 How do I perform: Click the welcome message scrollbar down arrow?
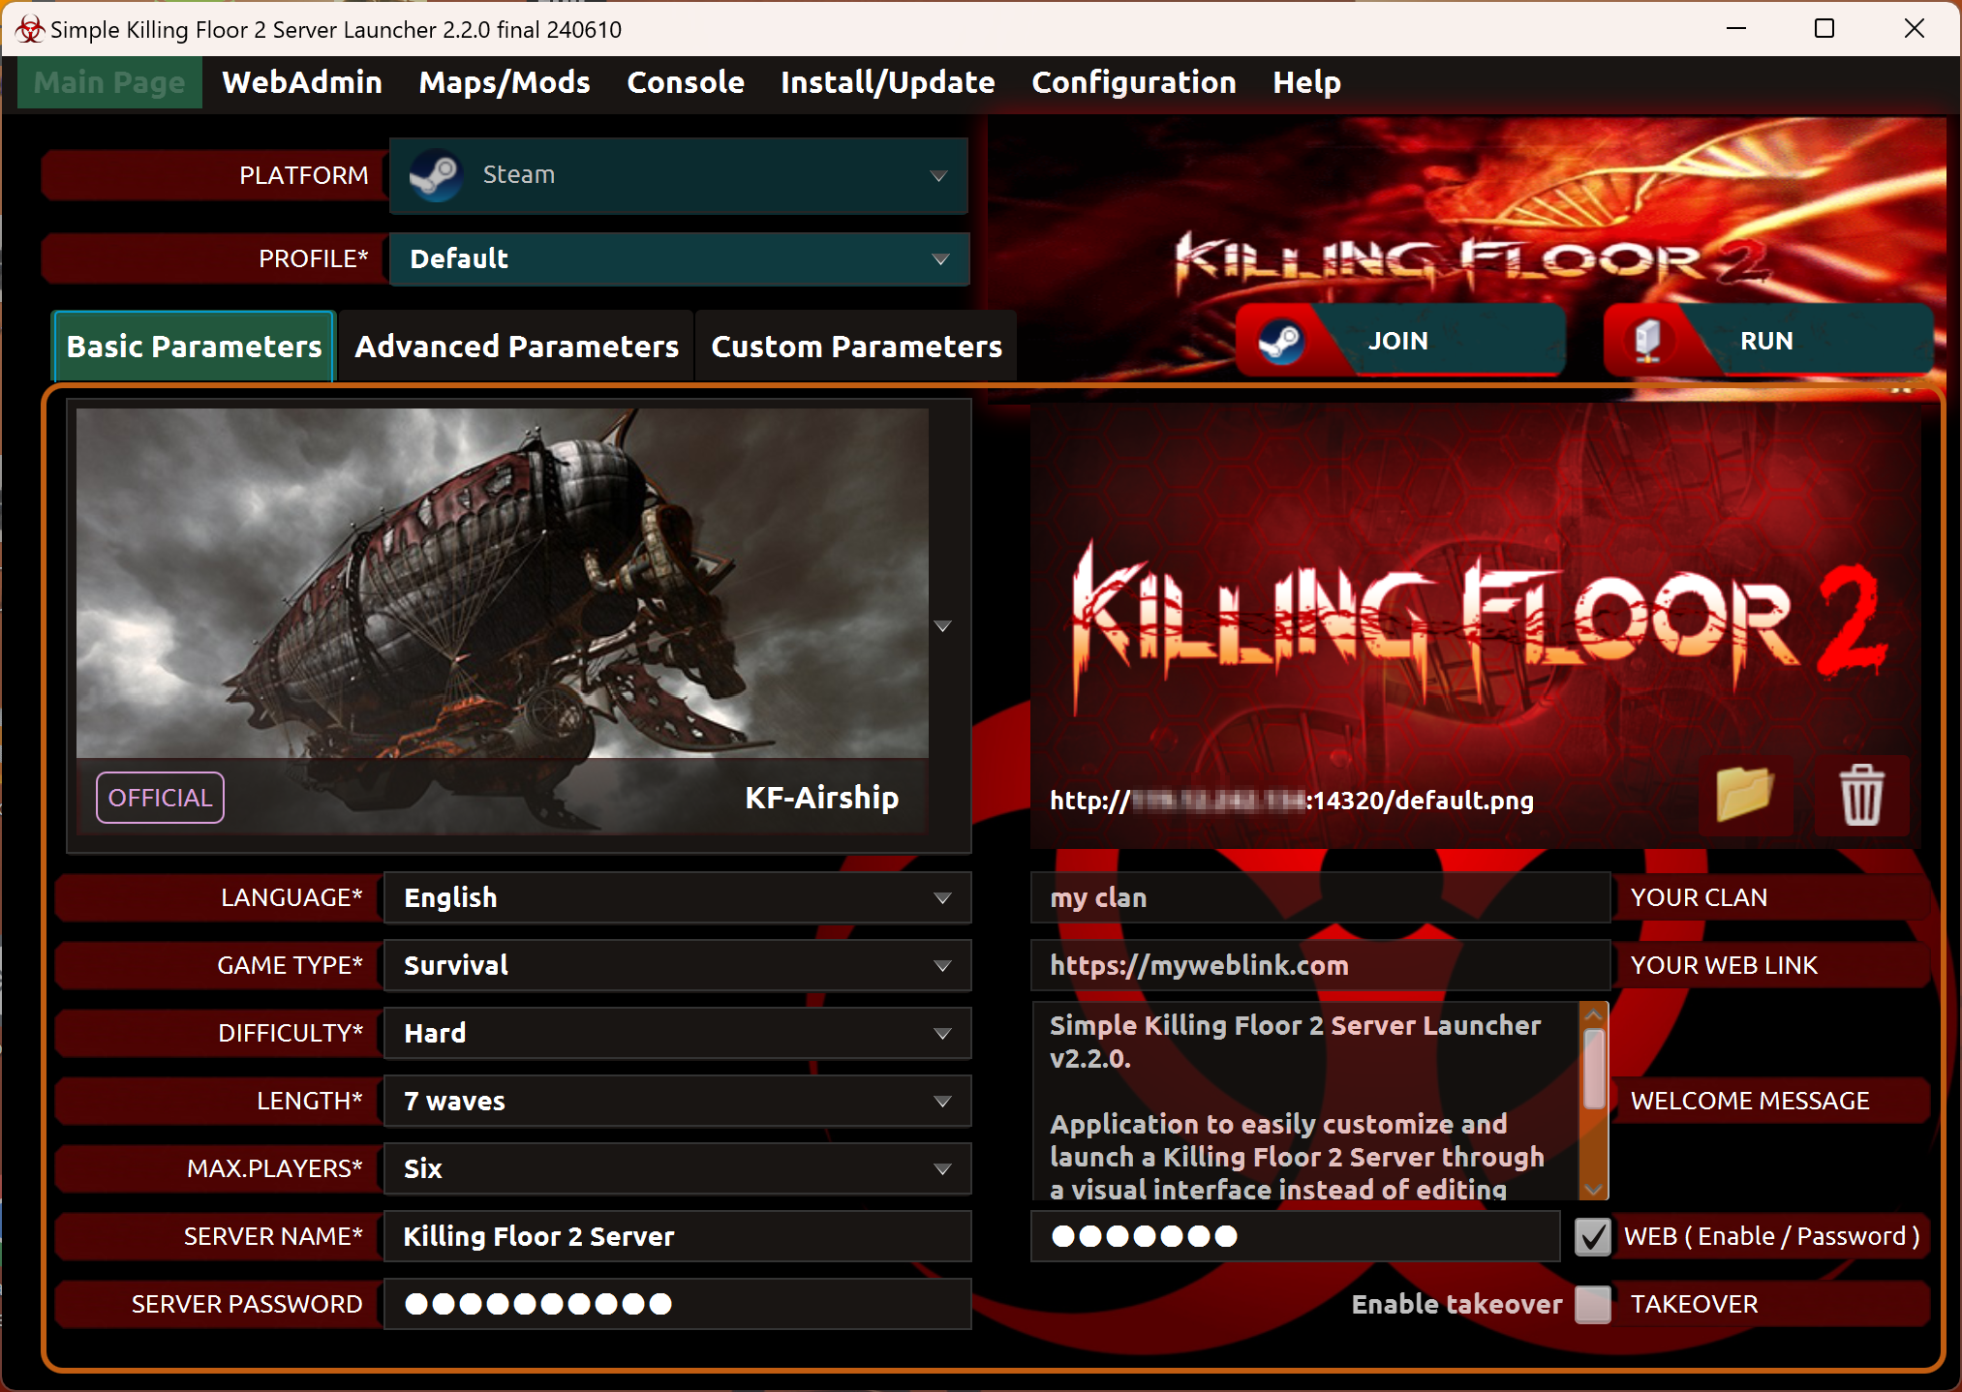pos(1593,1189)
